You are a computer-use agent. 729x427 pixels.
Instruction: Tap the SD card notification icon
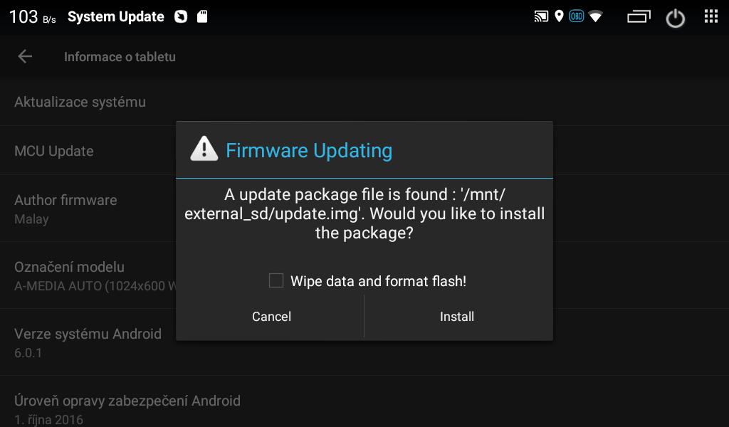202,17
